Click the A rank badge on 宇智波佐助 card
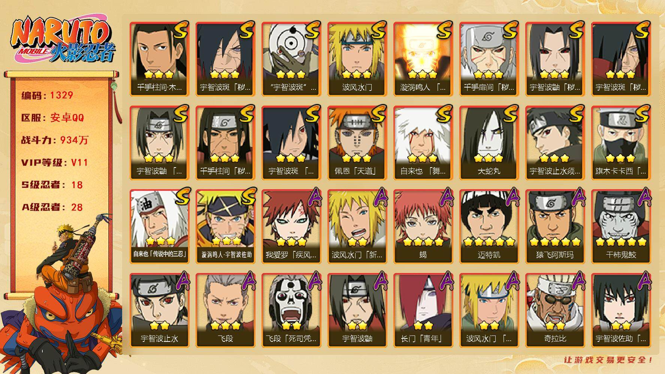 pyautogui.click(x=643, y=281)
